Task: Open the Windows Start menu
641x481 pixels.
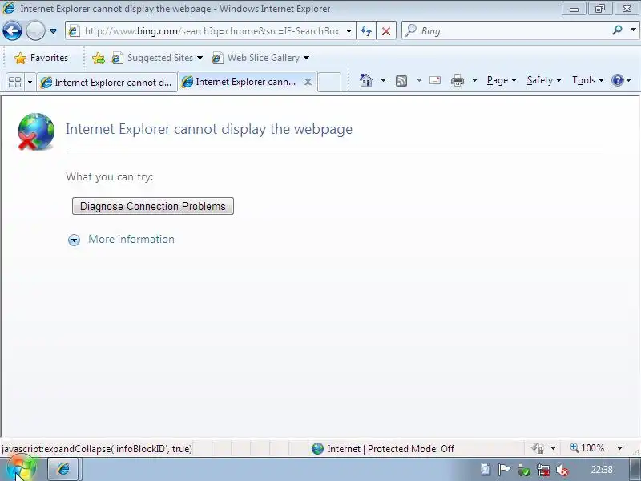Action: [x=21, y=469]
